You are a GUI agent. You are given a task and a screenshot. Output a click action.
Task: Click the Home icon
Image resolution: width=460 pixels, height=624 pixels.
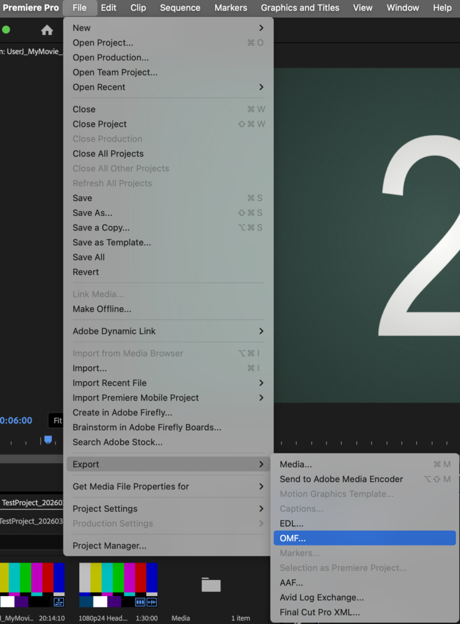pos(47,30)
